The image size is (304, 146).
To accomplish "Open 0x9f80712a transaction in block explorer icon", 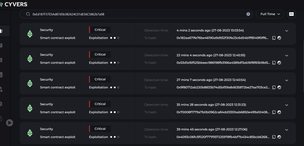I will click(x=279, y=87).
